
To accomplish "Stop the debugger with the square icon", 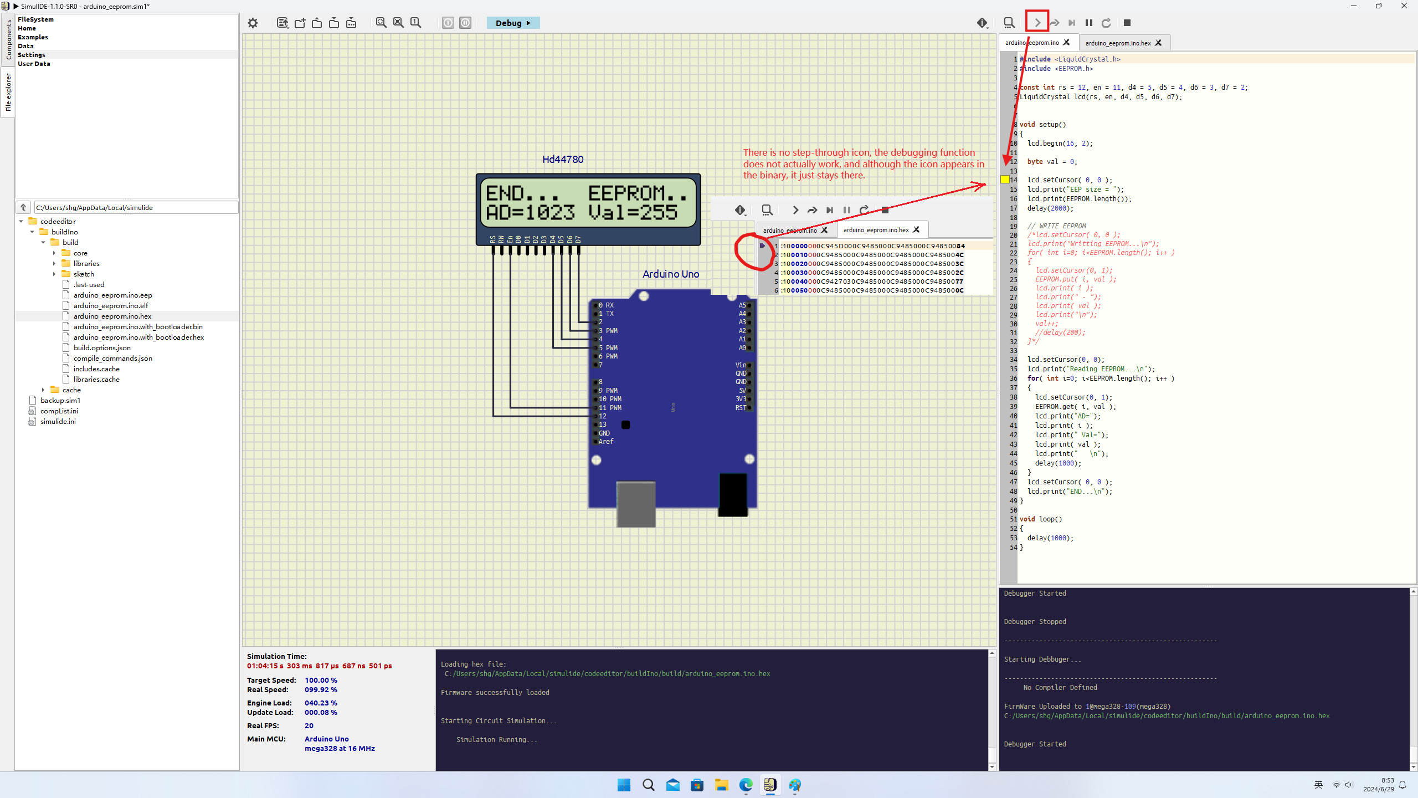I will (1127, 23).
